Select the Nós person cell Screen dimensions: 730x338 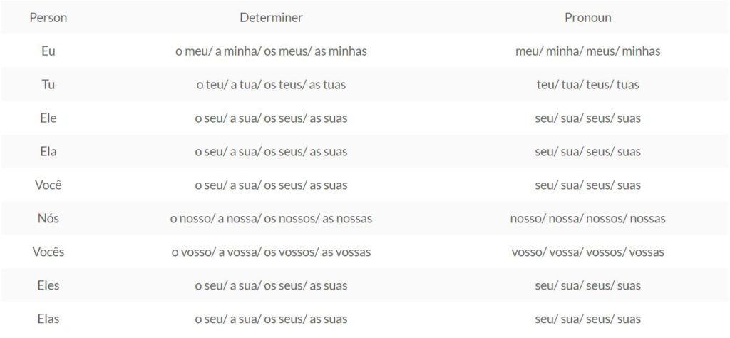pyautogui.click(x=48, y=218)
